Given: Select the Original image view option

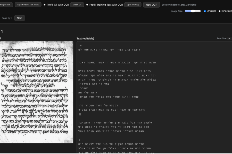Looking at the screenshot, I should 205,11.
